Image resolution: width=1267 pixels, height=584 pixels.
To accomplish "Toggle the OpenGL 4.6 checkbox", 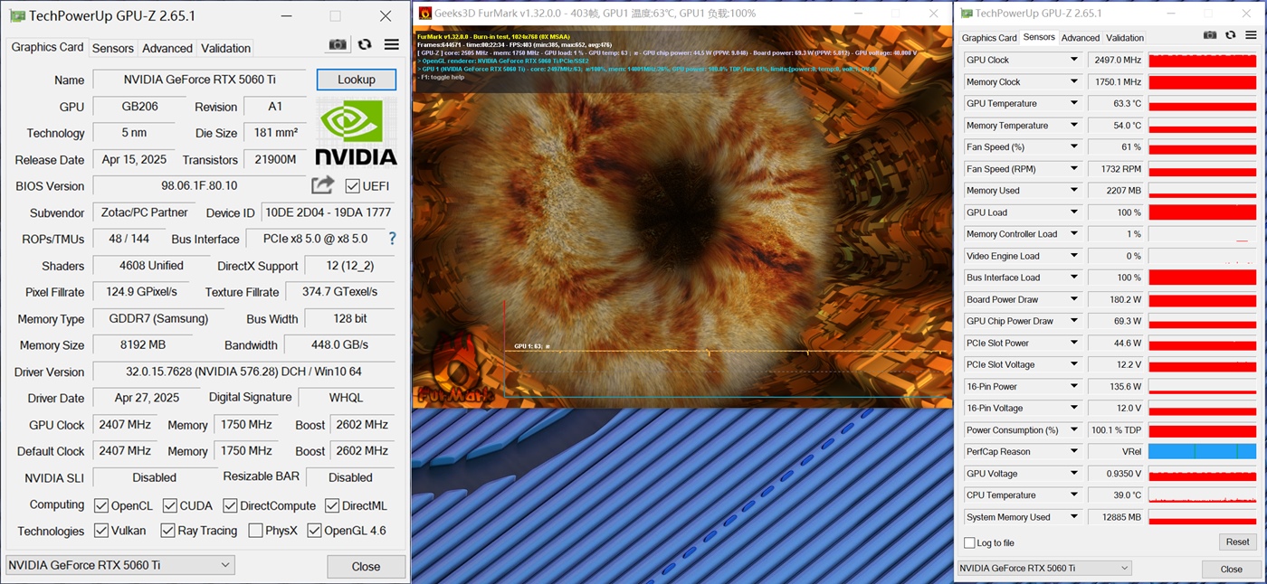I will click(314, 531).
